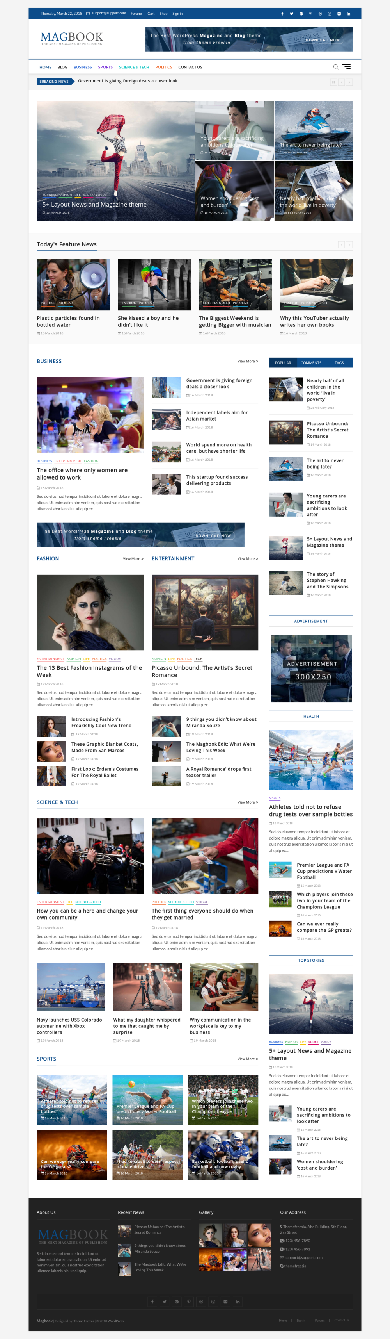Open the Twitter icon in the top bar
390x1339 pixels.
point(291,14)
